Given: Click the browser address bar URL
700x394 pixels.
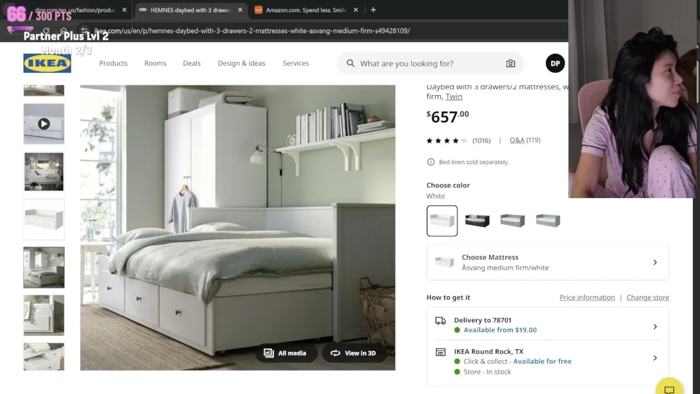Looking at the screenshot, I should (252, 31).
